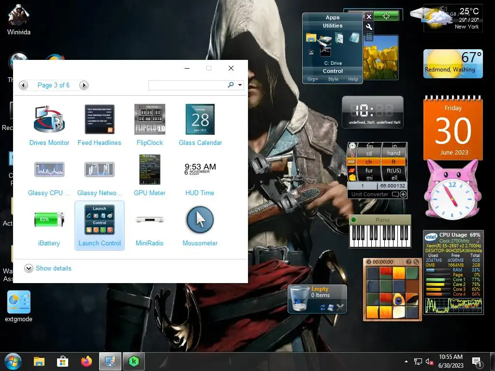Click Recycle Bin gadget bin icon
Screen dimensions: 495x371
(299, 298)
